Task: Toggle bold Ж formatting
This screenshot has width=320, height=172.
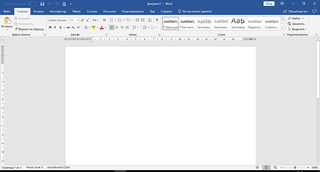Action: pyautogui.click(x=50, y=27)
